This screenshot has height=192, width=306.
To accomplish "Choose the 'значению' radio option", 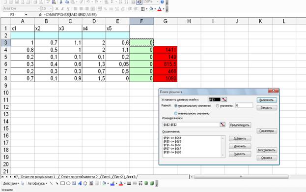I will (x=218, y=106).
